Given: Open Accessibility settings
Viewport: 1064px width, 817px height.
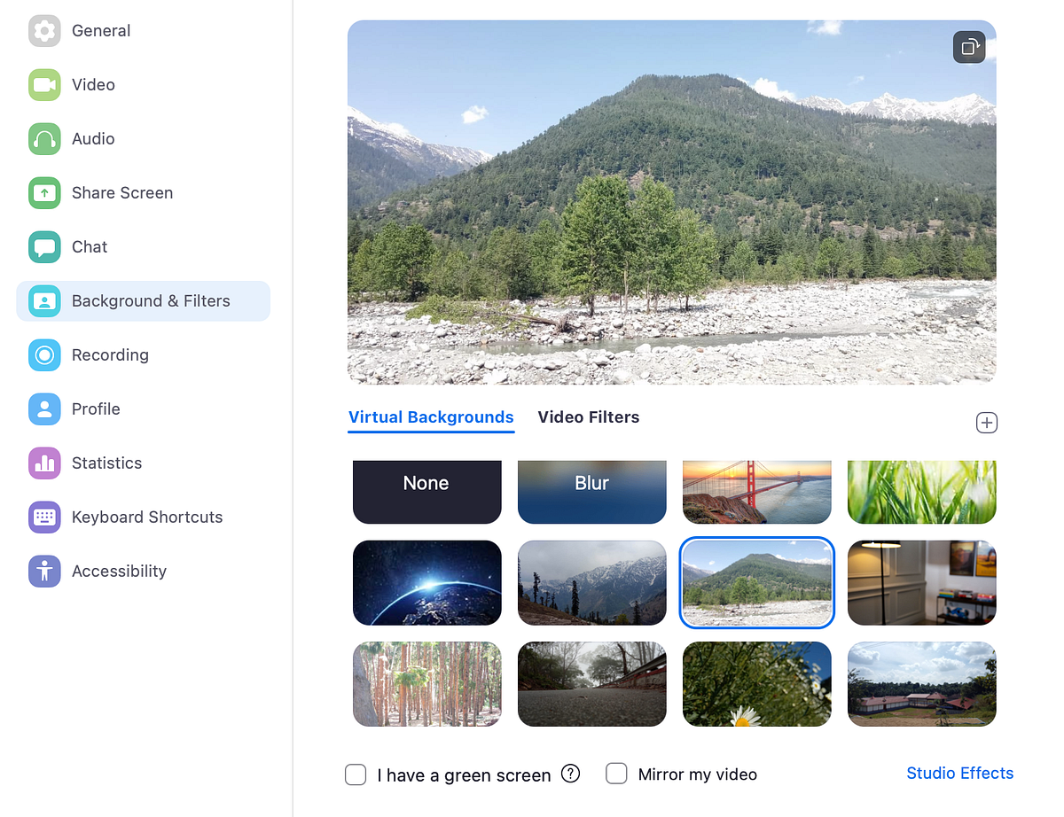Looking at the screenshot, I should (119, 571).
